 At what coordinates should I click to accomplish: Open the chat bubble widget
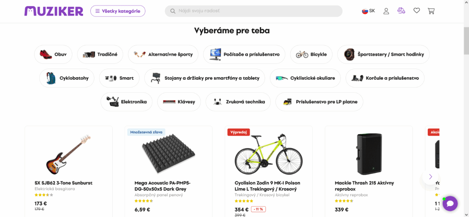pyautogui.click(x=450, y=203)
